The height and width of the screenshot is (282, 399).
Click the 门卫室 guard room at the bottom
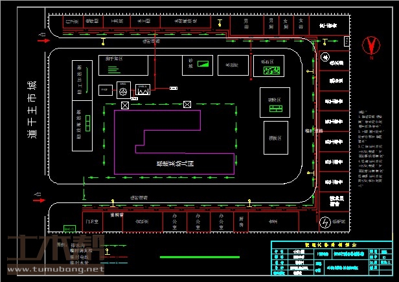93,221
